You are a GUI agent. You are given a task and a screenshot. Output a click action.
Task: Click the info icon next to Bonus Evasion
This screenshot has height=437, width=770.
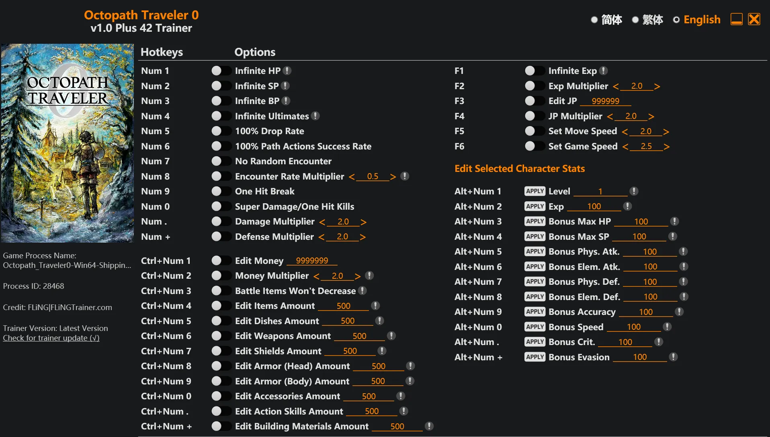click(x=673, y=357)
